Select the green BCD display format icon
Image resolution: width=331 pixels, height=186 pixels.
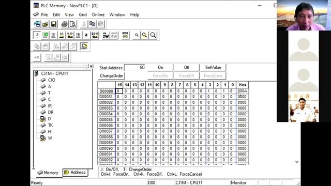click(x=45, y=35)
